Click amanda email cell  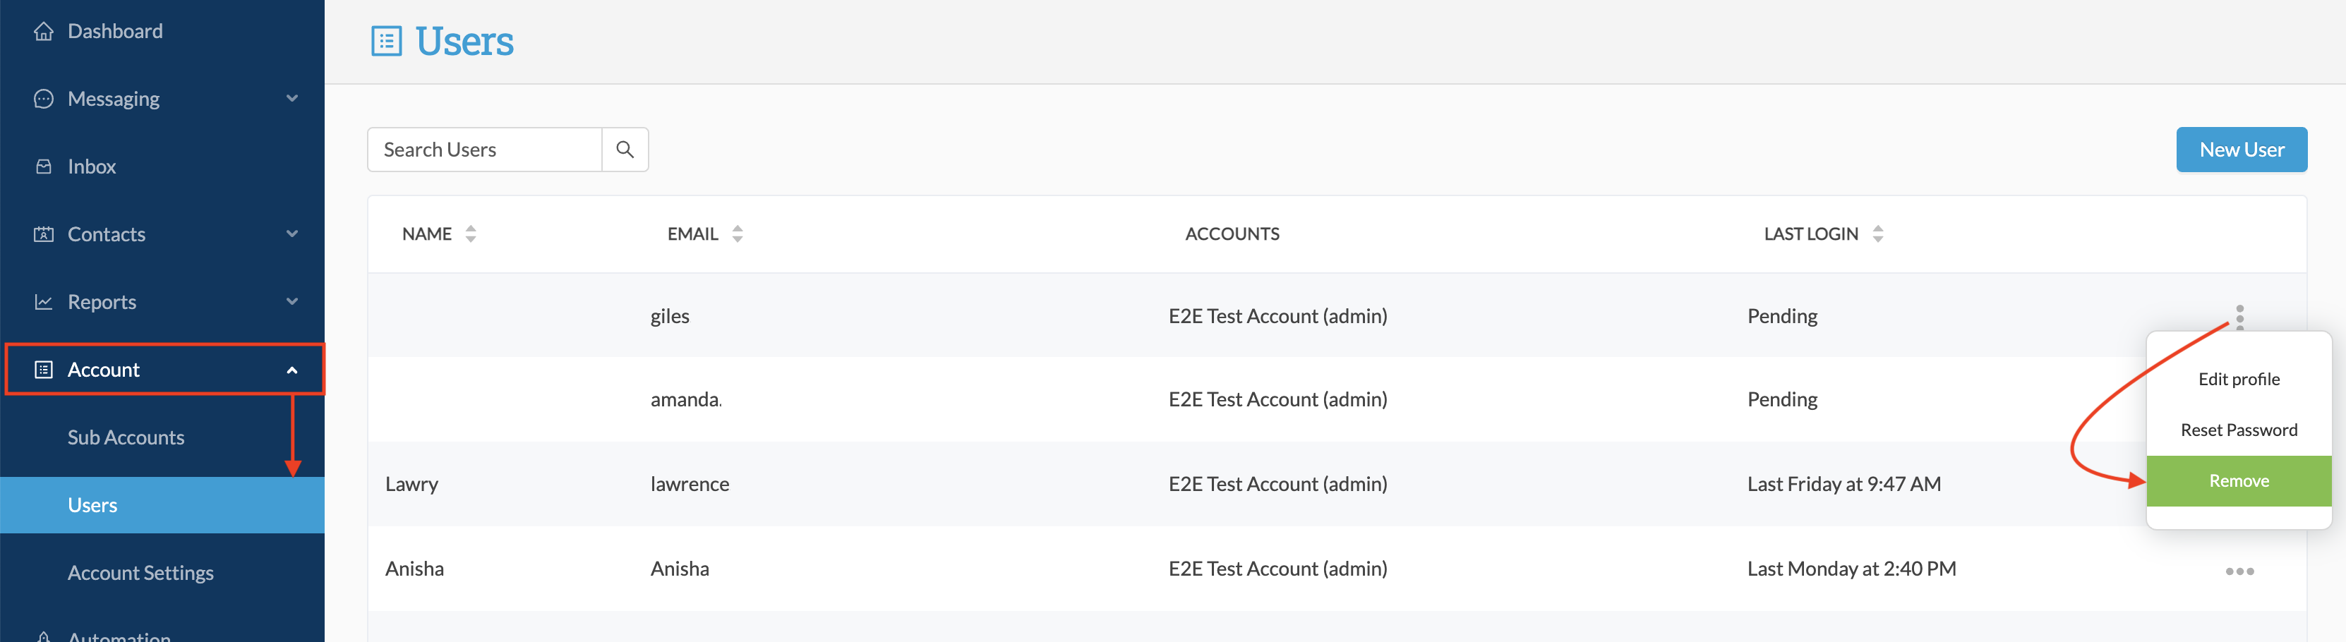(x=686, y=400)
